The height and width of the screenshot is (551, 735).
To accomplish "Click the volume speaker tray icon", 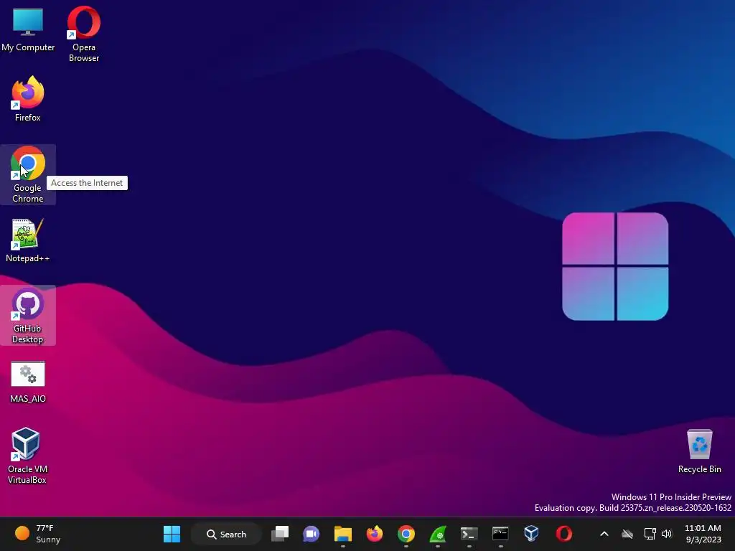I will pos(667,534).
